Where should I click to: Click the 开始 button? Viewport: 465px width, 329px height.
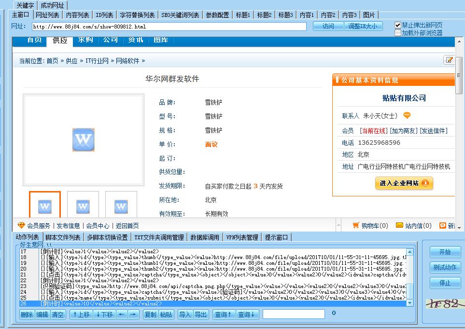click(x=445, y=252)
